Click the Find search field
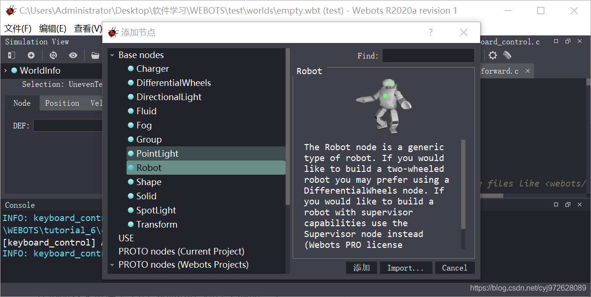The image size is (591, 297). pyautogui.click(x=428, y=56)
